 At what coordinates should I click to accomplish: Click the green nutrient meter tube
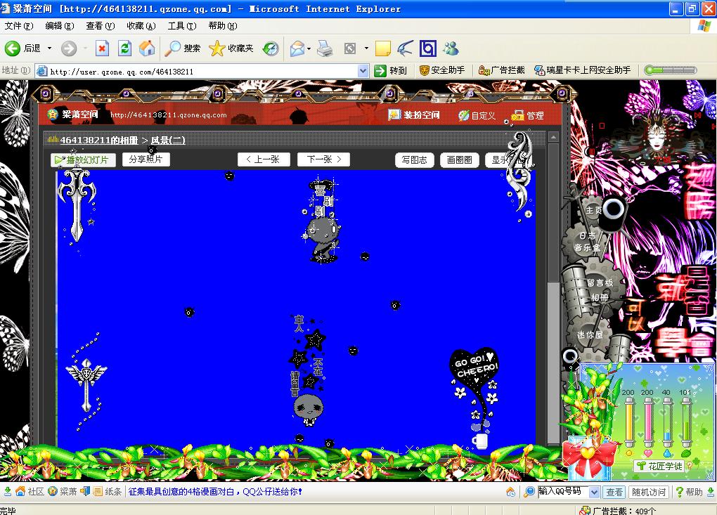(685, 423)
